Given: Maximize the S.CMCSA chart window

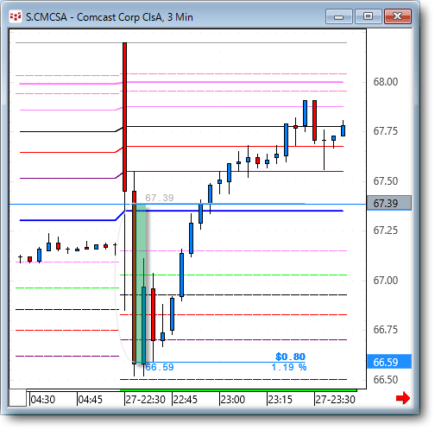Looking at the screenshot, I should click(368, 16).
